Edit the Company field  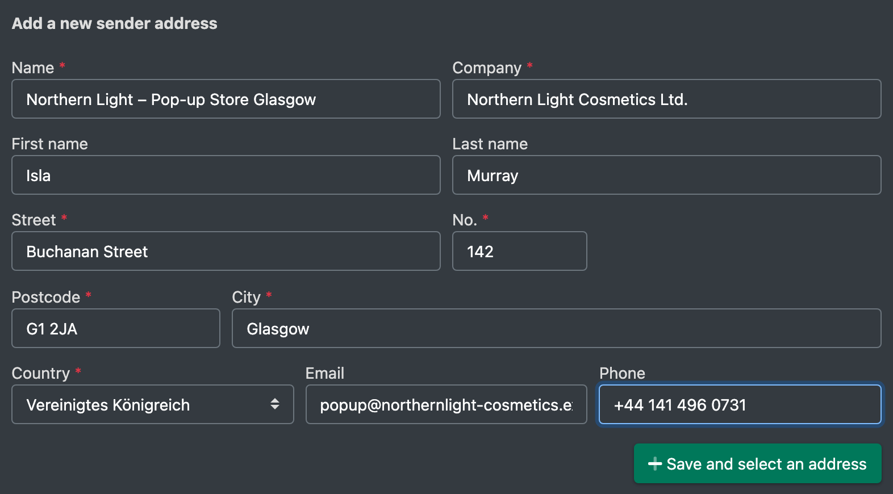pos(667,99)
